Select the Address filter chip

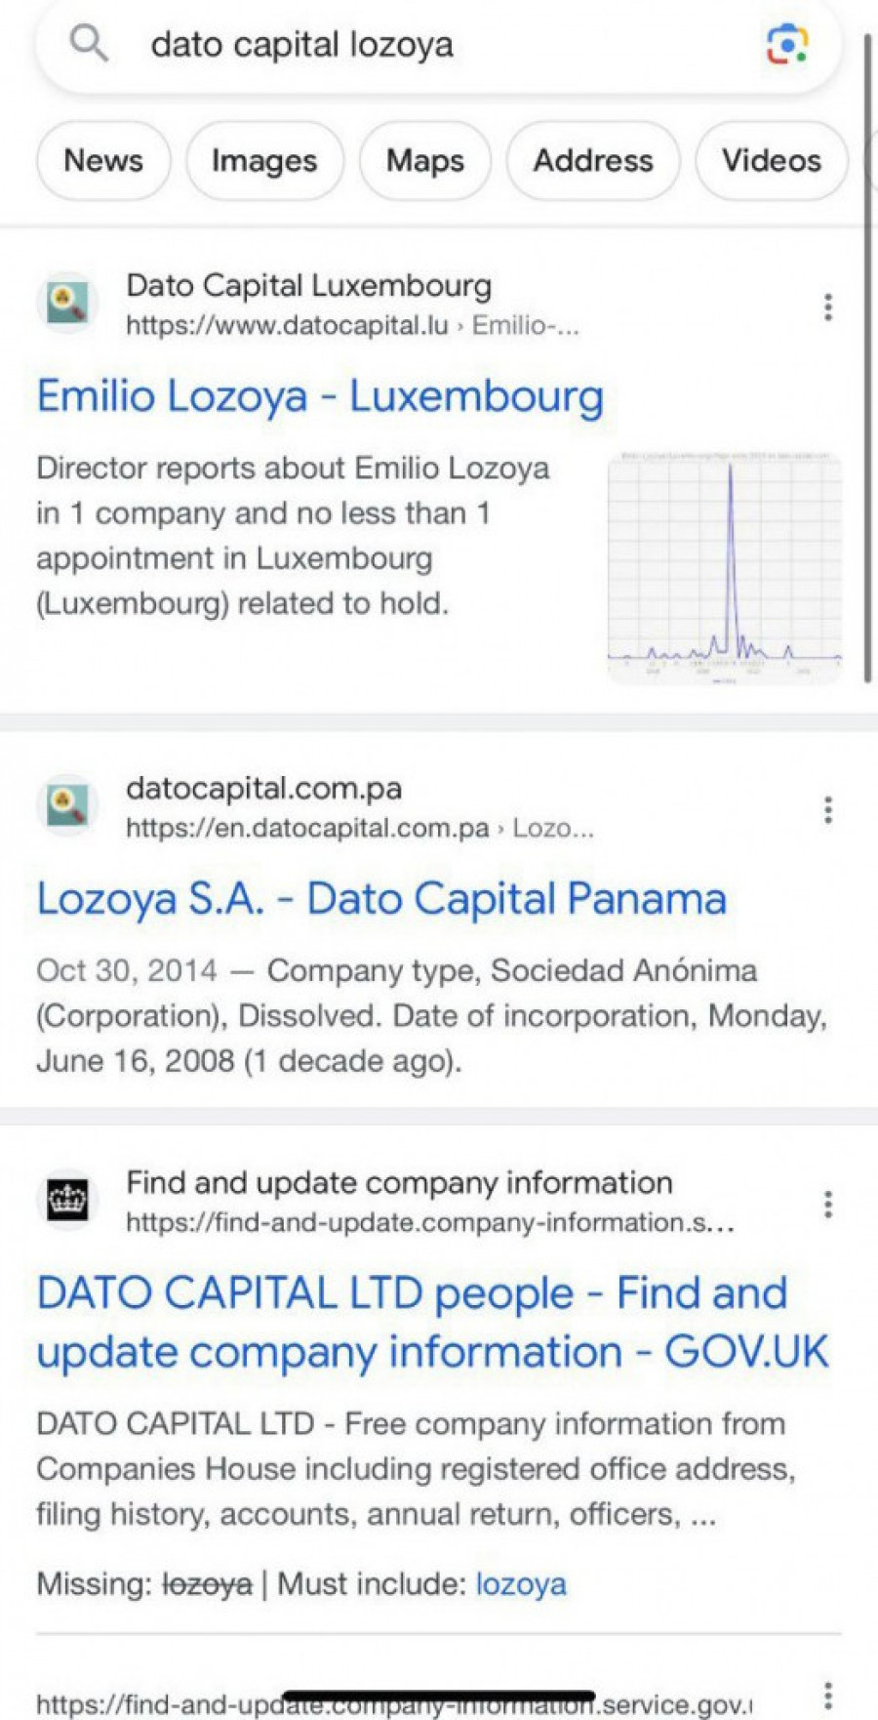[x=592, y=161]
